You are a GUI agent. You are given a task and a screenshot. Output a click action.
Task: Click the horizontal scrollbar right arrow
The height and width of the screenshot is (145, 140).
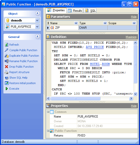pos(131,98)
